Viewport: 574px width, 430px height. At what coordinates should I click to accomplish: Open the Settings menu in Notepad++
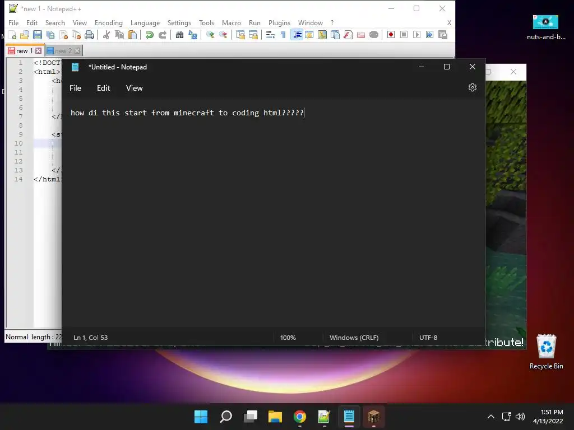(x=179, y=22)
